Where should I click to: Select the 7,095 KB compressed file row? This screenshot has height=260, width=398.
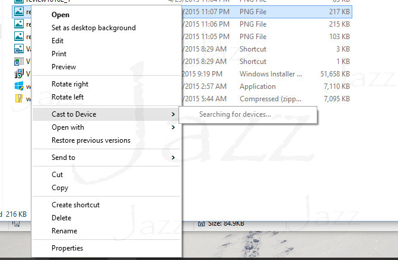coord(267,99)
